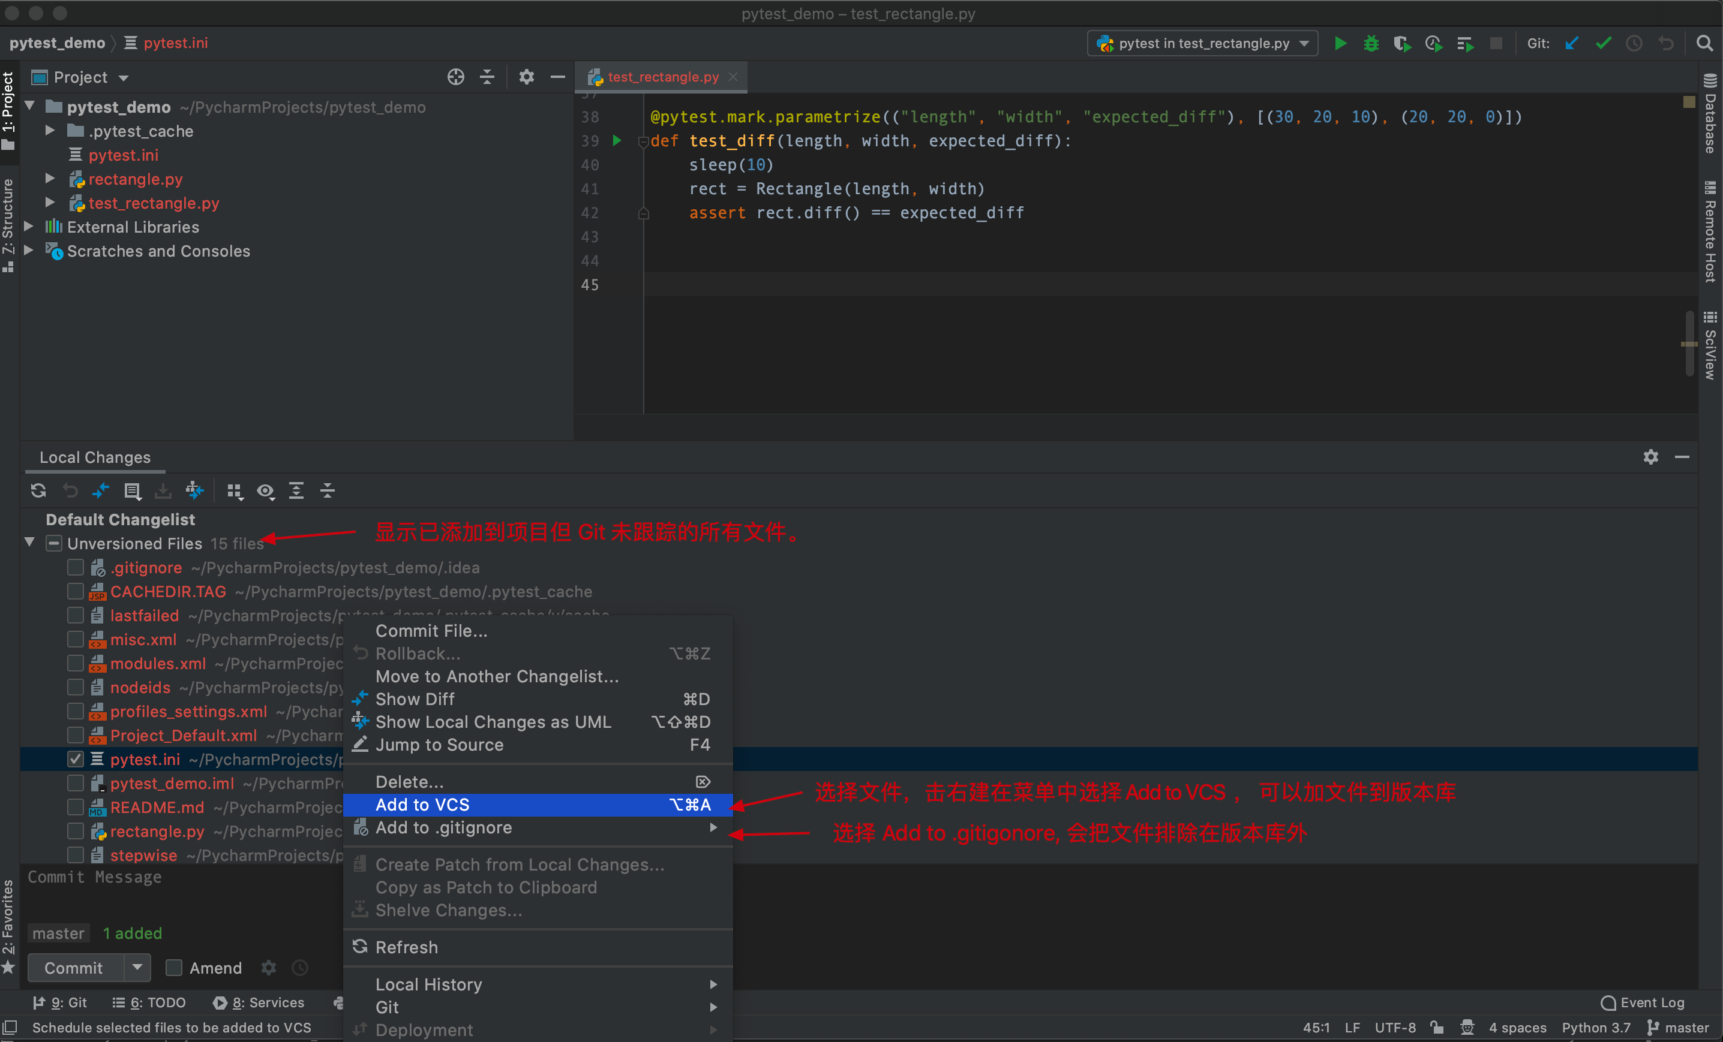
Task: Run pytest with the green Run button
Action: [x=1340, y=43]
